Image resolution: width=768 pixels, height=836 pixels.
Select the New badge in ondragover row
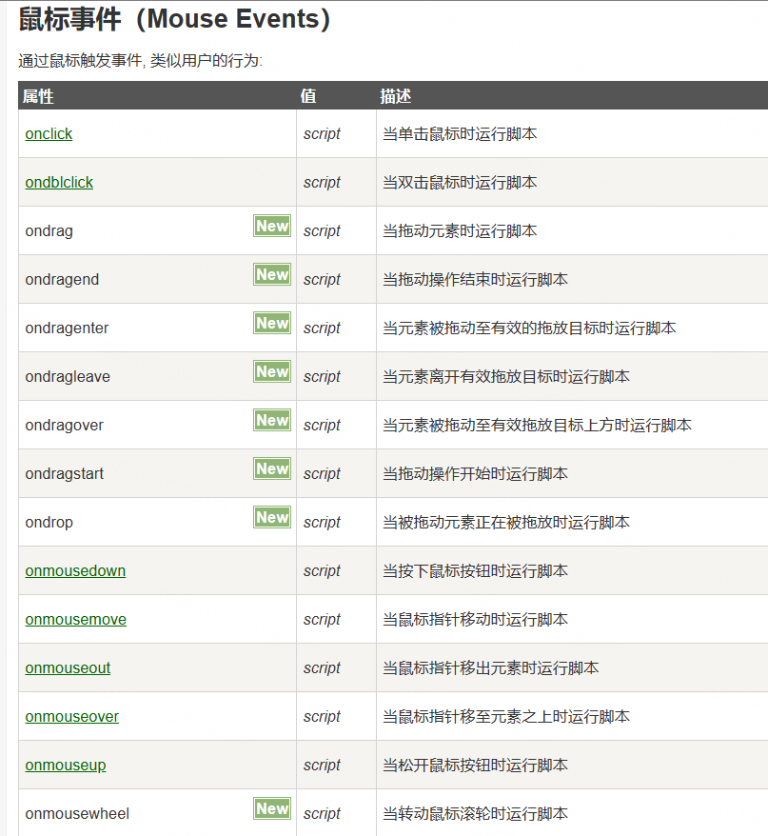coord(272,421)
